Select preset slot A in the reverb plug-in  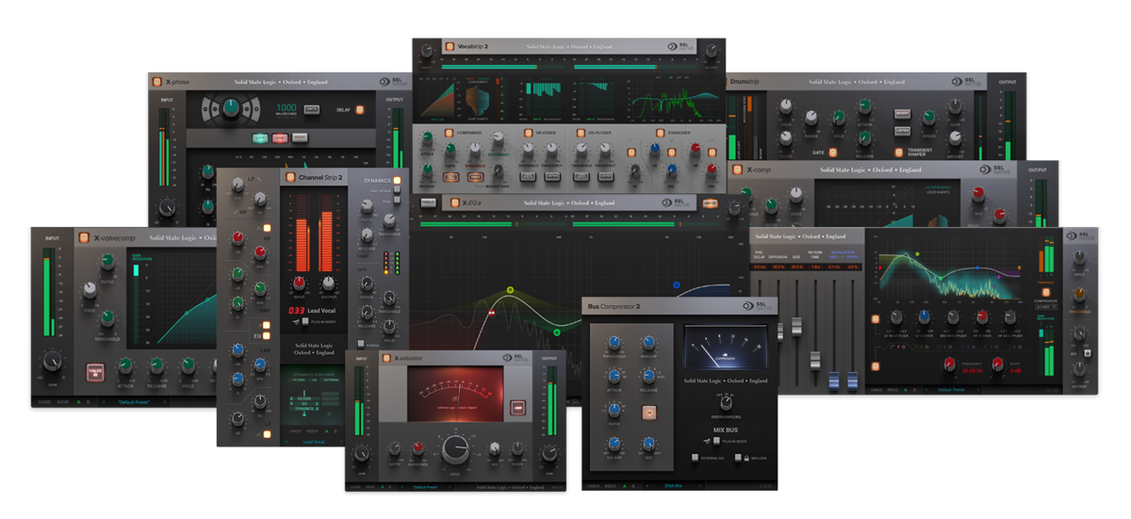[907, 388]
